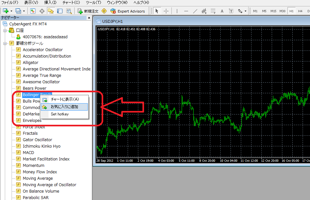310x200 pixels.
Task: Toggle the Terminal window icon
Action: [60, 11]
